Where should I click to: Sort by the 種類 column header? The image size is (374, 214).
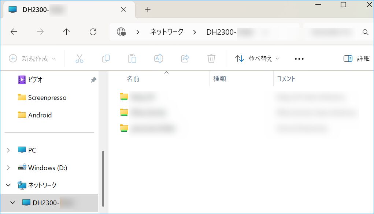(x=220, y=79)
